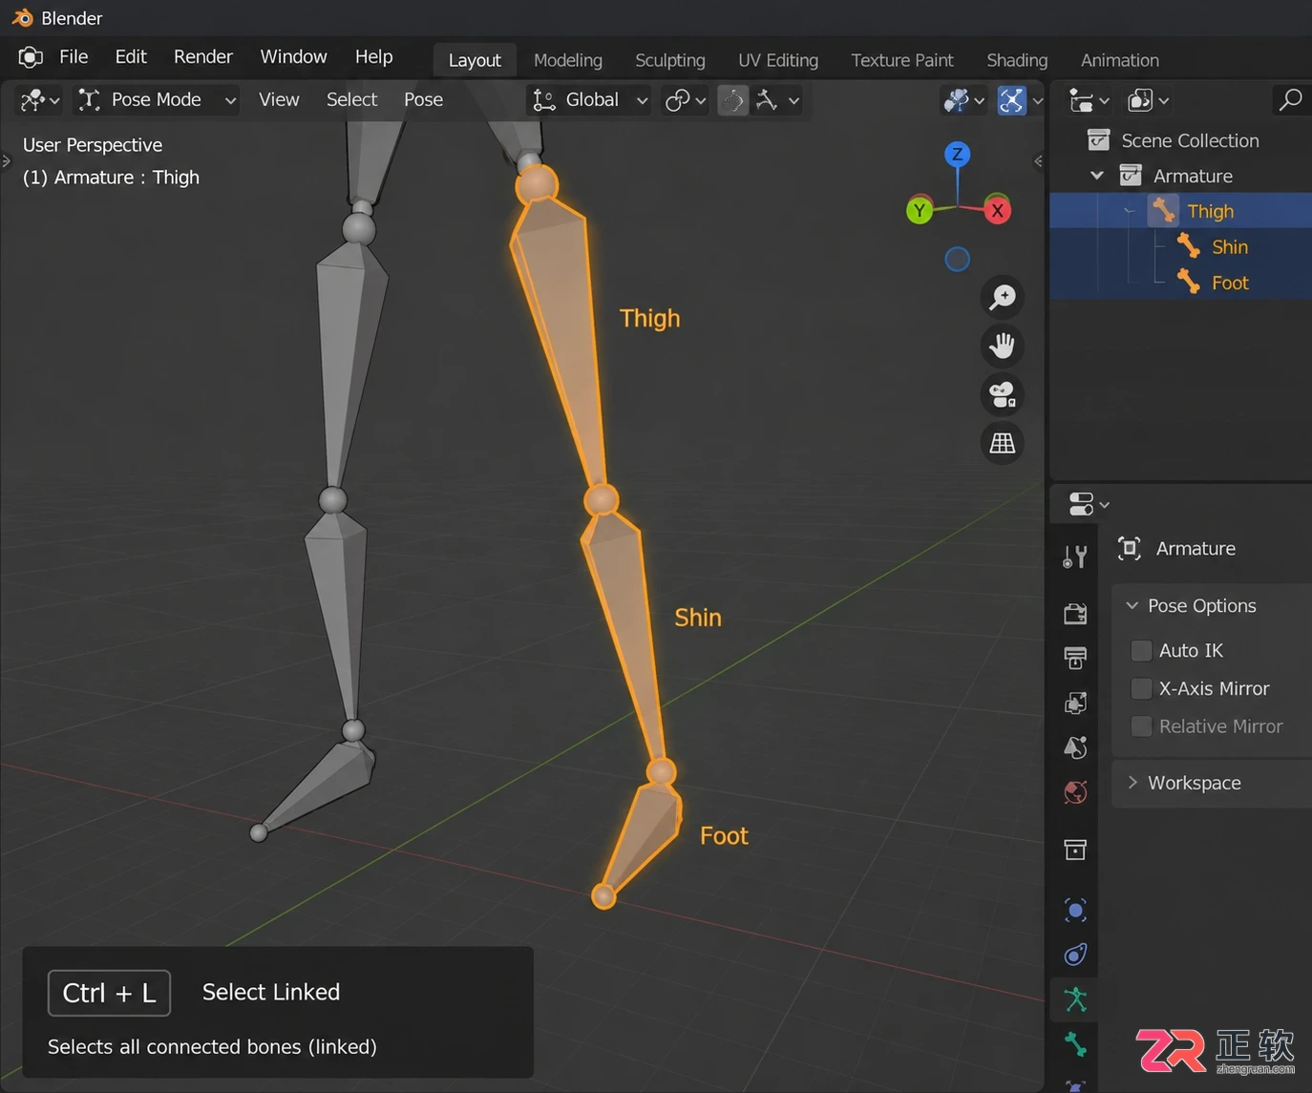Switch to the Modeling workspace tab

(x=567, y=60)
